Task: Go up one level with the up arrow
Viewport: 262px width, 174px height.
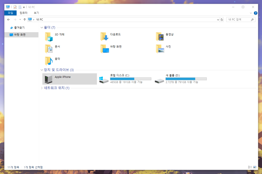Action: tap(25, 19)
